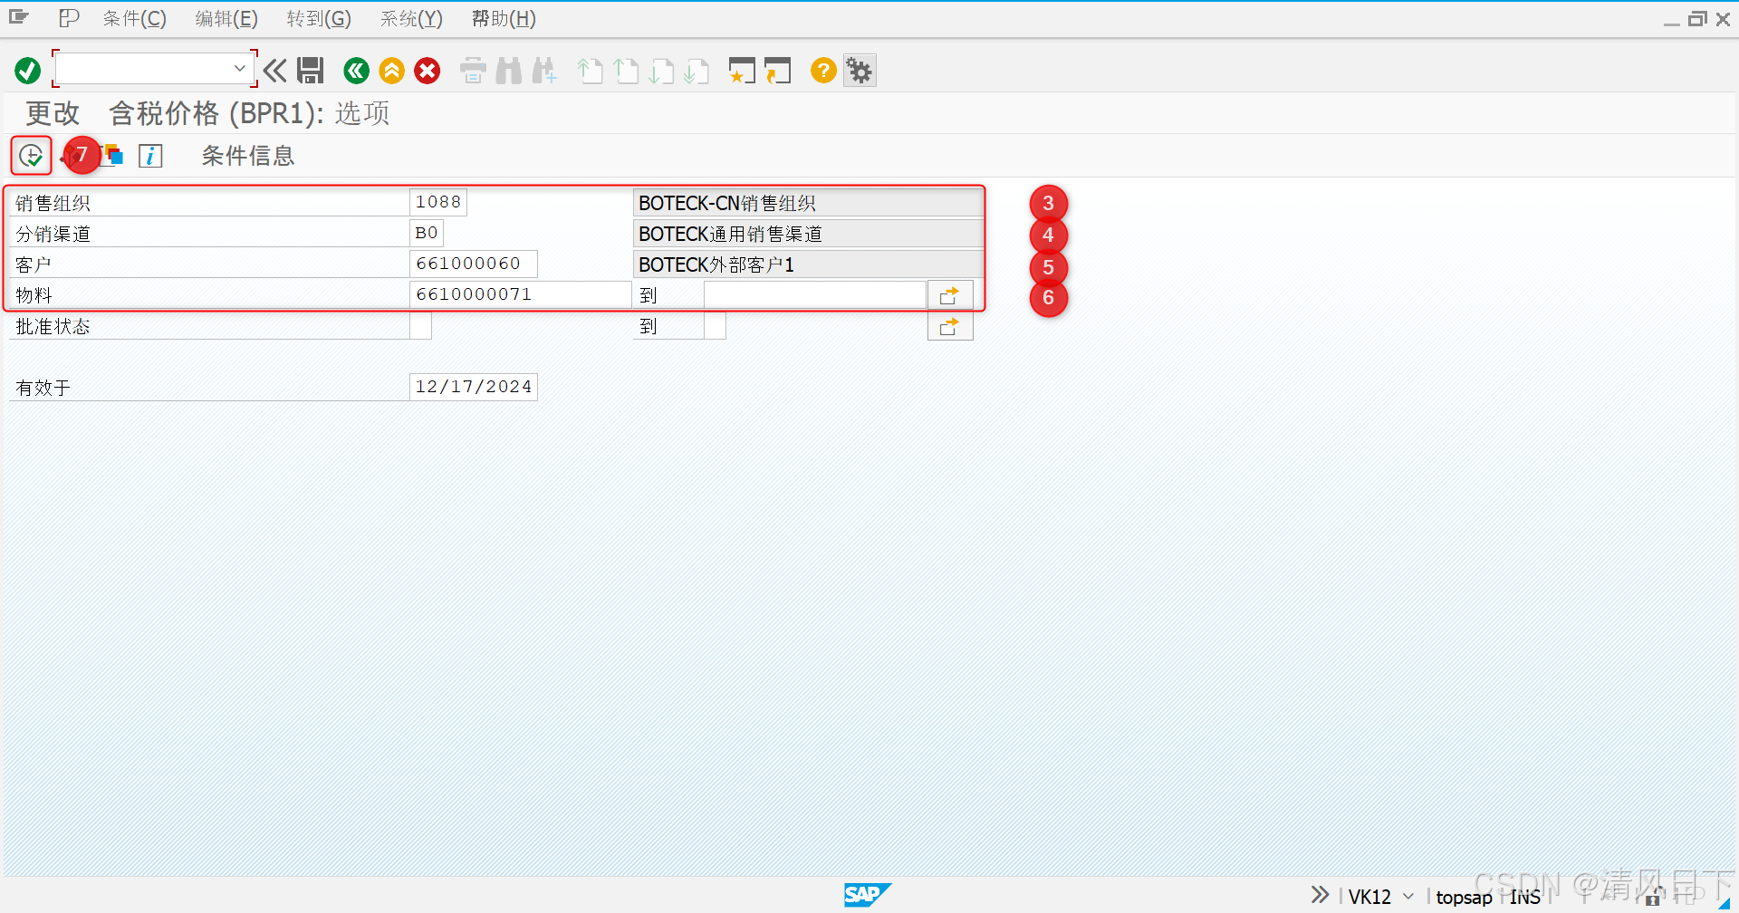Click the Find binoculars icon

pyautogui.click(x=509, y=71)
